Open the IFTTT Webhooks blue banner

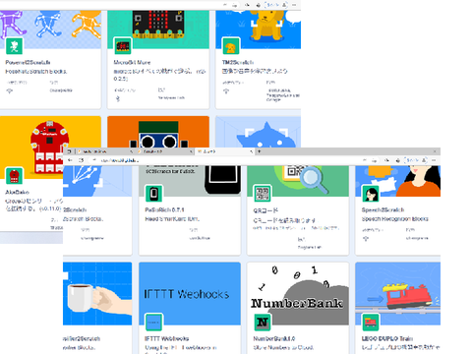coord(190,294)
